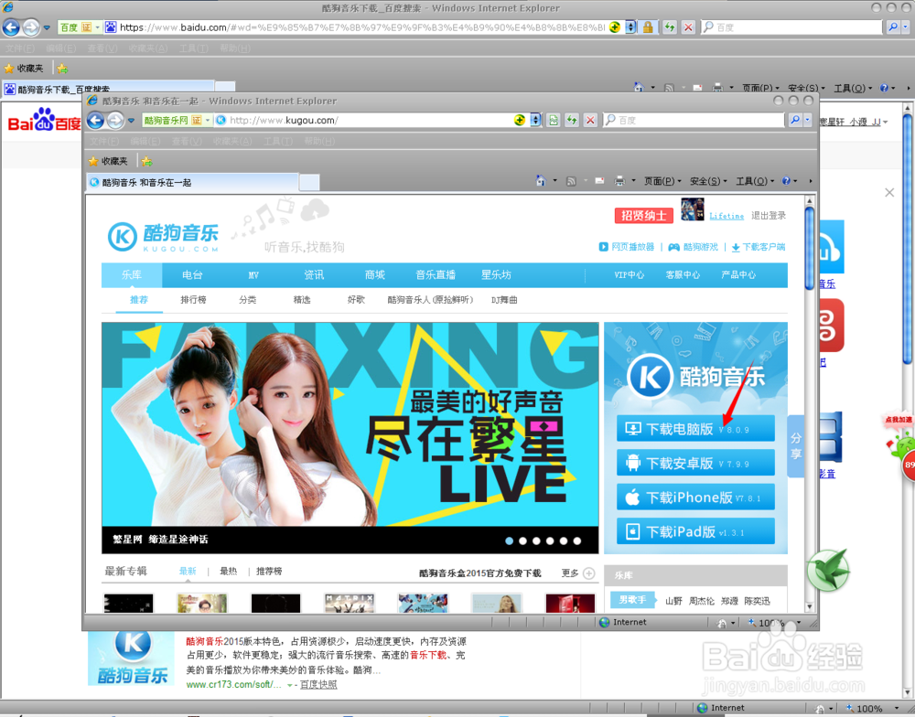Select fourth banner carousel dot
915x717 pixels.
550,540
